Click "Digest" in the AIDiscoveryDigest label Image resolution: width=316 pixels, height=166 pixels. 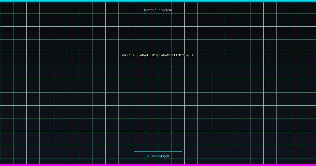[165, 156]
